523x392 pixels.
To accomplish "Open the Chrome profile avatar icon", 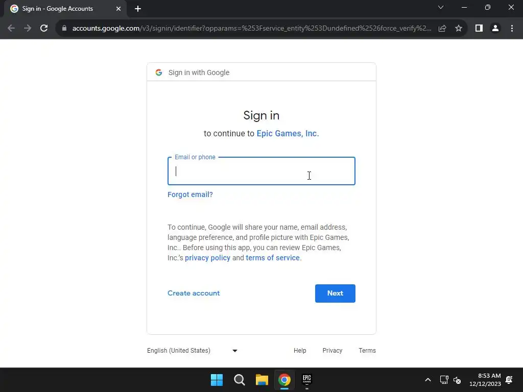I will [495, 29].
